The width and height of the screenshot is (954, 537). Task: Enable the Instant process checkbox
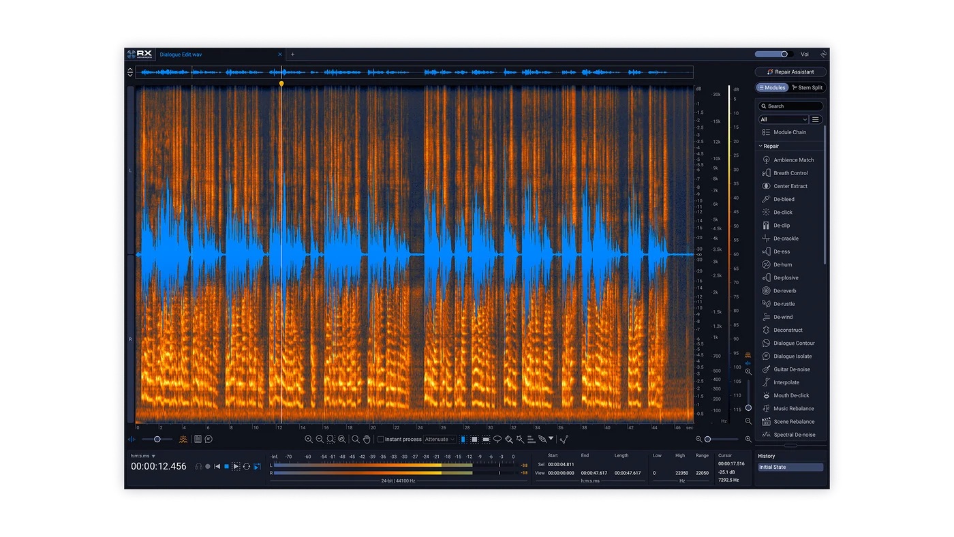[x=380, y=440]
